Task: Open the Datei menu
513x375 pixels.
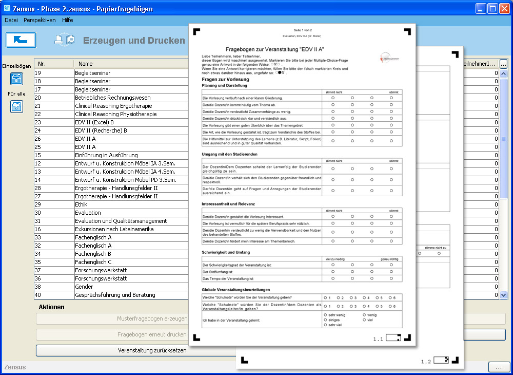Action: coord(11,20)
